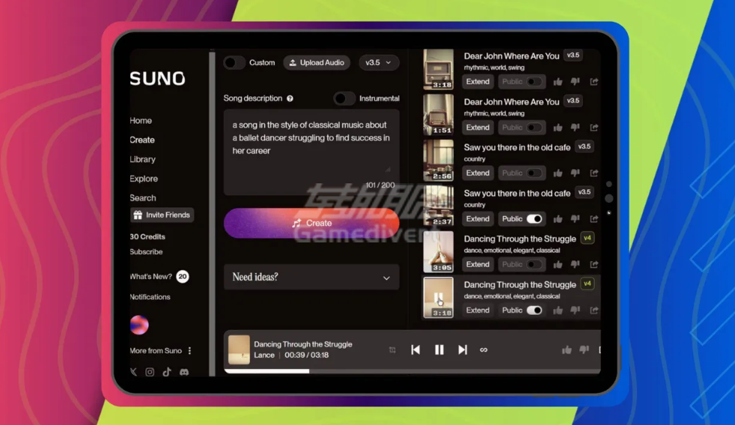Image resolution: width=735 pixels, height=425 pixels.
Task: Pause the currently playing song
Action: point(439,349)
